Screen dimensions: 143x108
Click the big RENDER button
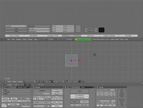42,91
